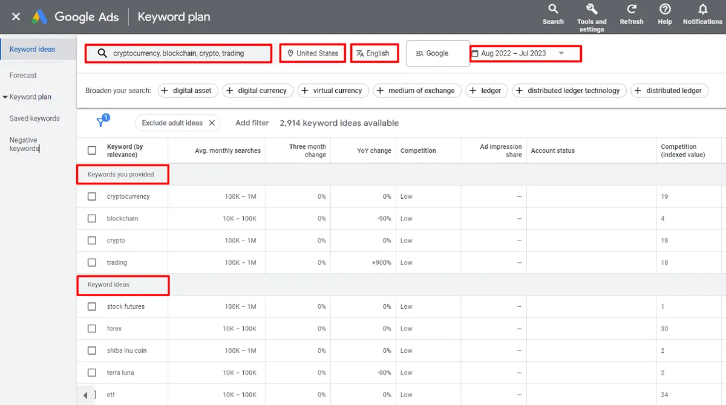Click '2,914 keyword ideas available' text
The height and width of the screenshot is (405, 726).
[x=339, y=123]
